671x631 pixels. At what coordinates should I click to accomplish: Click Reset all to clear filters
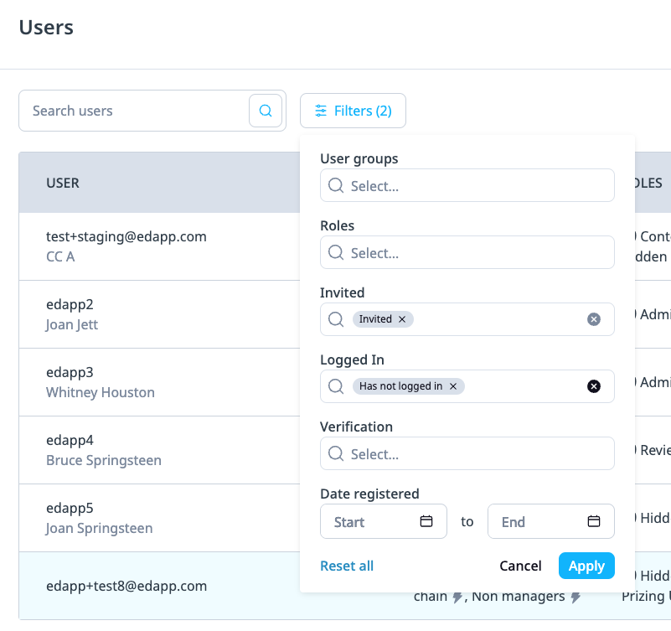pyautogui.click(x=346, y=566)
